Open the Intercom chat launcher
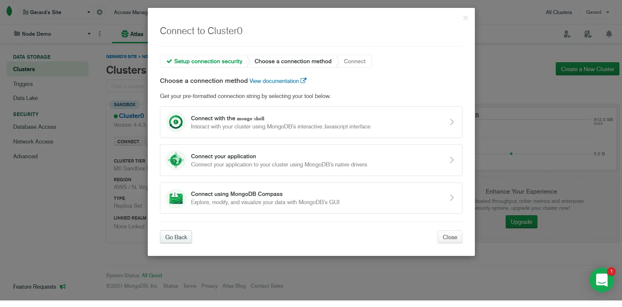The width and height of the screenshot is (622, 307). (602, 280)
